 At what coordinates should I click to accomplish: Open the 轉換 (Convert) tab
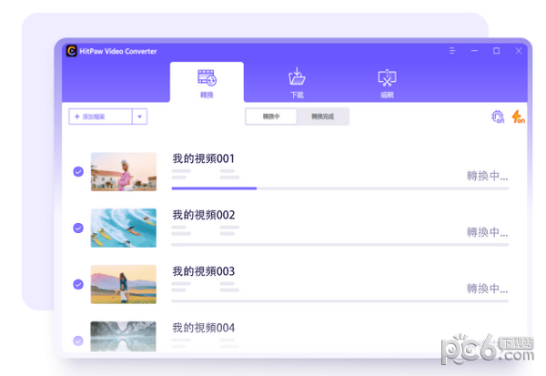click(207, 83)
